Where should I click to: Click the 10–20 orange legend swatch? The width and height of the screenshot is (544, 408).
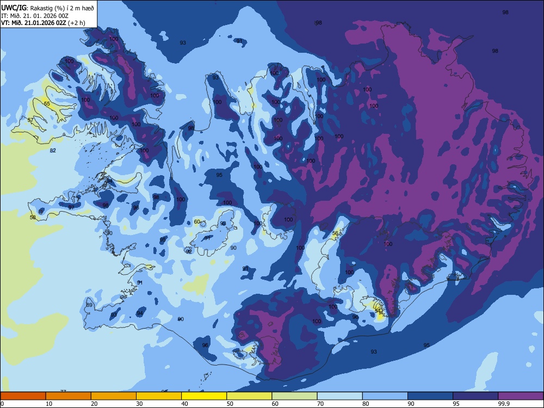pos(69,396)
